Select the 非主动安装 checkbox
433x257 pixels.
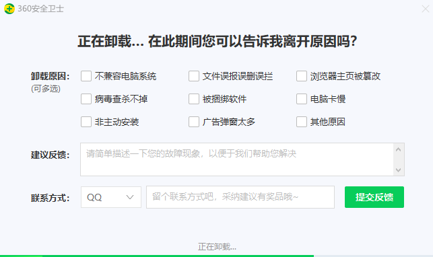[x=86, y=122]
